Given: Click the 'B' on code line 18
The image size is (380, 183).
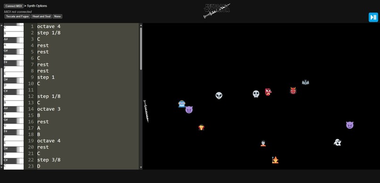Looking at the screenshot, I should point(39,135).
